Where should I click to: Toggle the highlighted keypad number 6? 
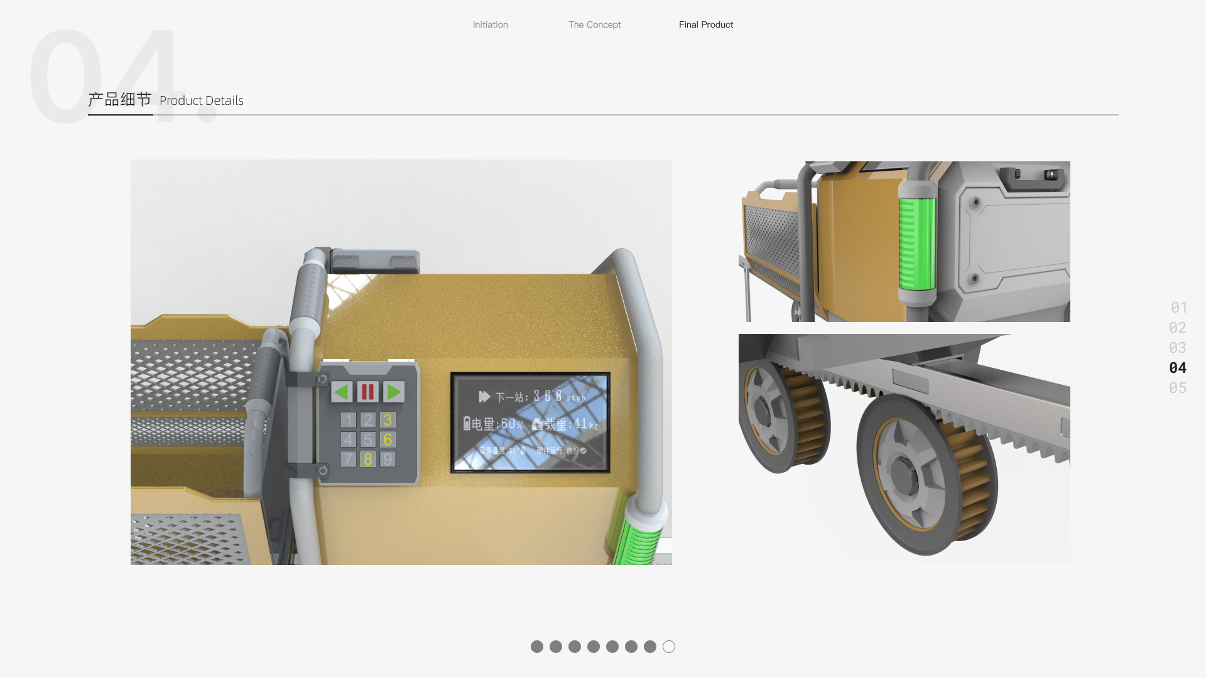tap(388, 439)
